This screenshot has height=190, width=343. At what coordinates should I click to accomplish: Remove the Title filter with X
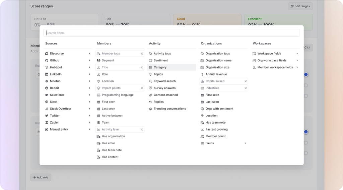142,67
